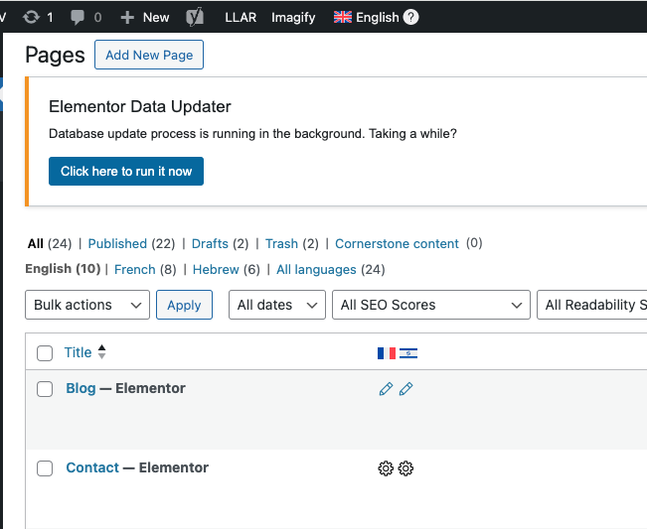The height and width of the screenshot is (529, 647).
Task: Show Hebrew language pages
Action: (x=216, y=269)
